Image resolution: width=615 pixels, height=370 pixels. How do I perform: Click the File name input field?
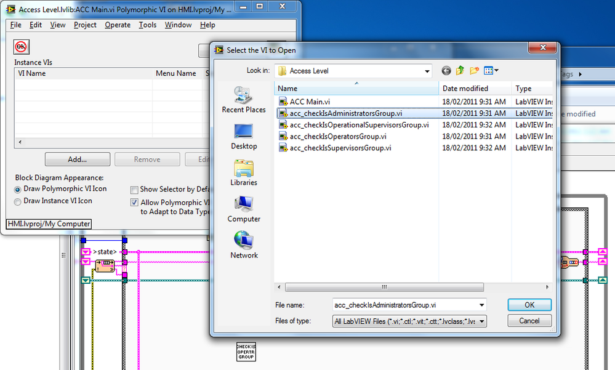(405, 305)
